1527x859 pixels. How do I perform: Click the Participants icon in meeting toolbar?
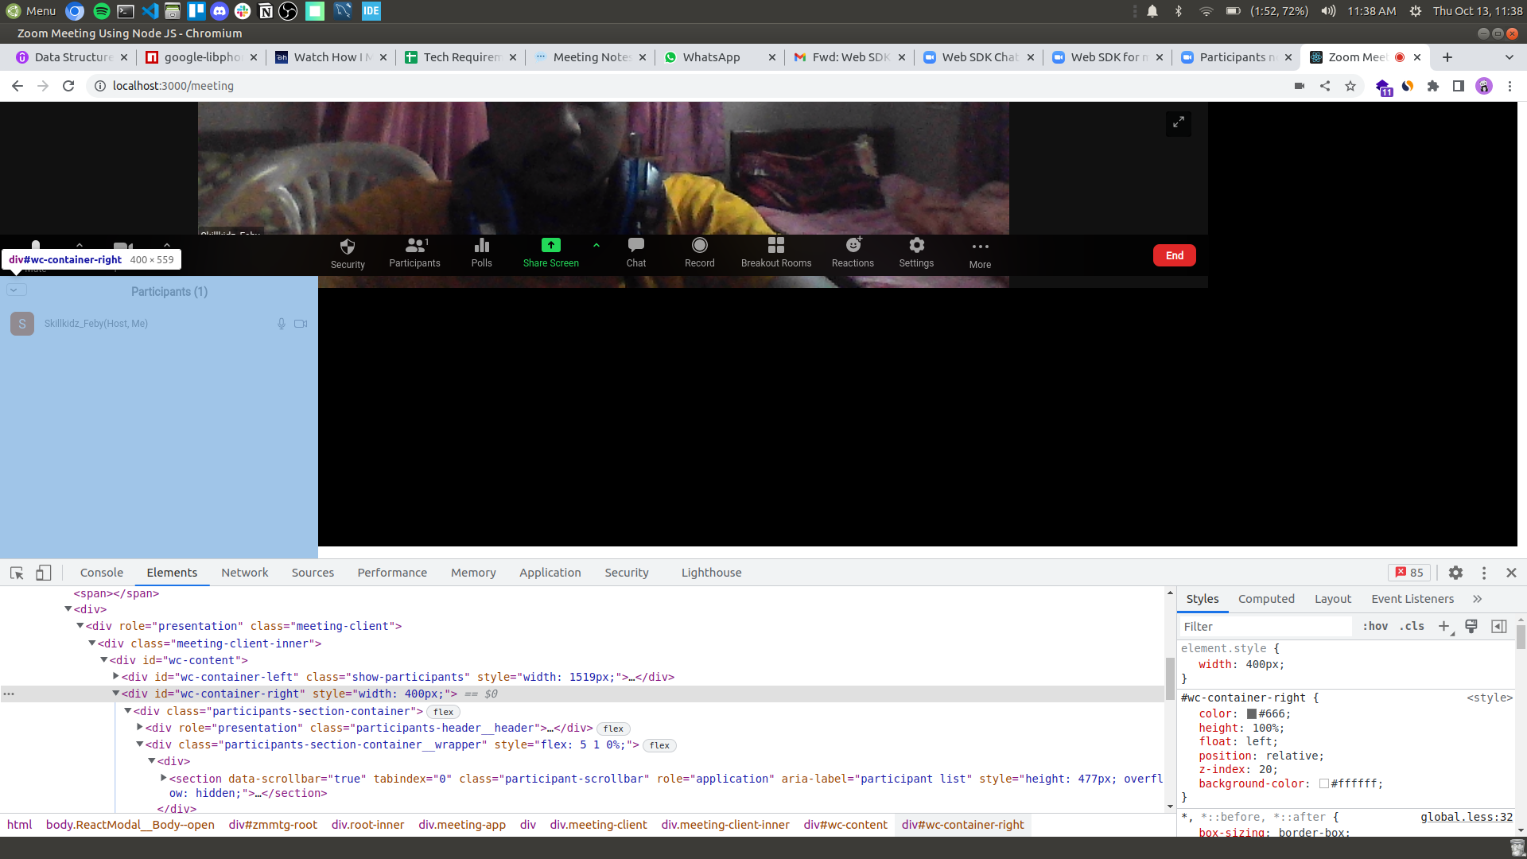(x=414, y=246)
